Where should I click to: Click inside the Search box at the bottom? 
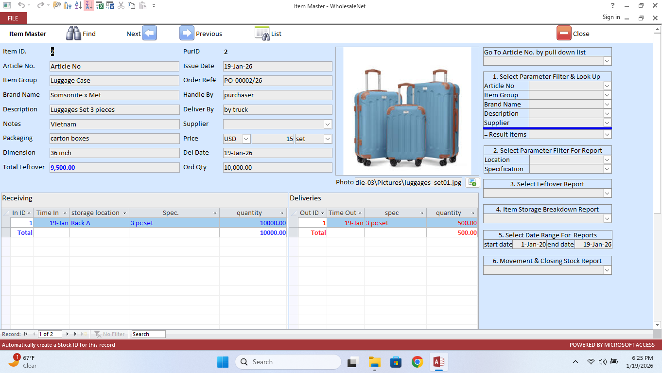click(148, 334)
